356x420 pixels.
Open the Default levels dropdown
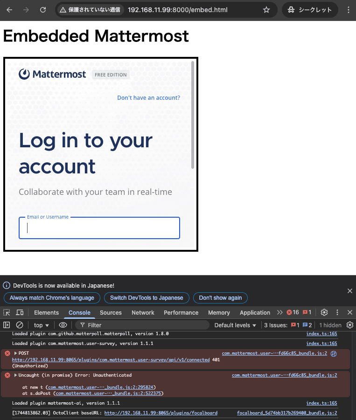(235, 325)
